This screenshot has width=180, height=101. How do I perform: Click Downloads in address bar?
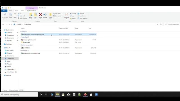27,24
